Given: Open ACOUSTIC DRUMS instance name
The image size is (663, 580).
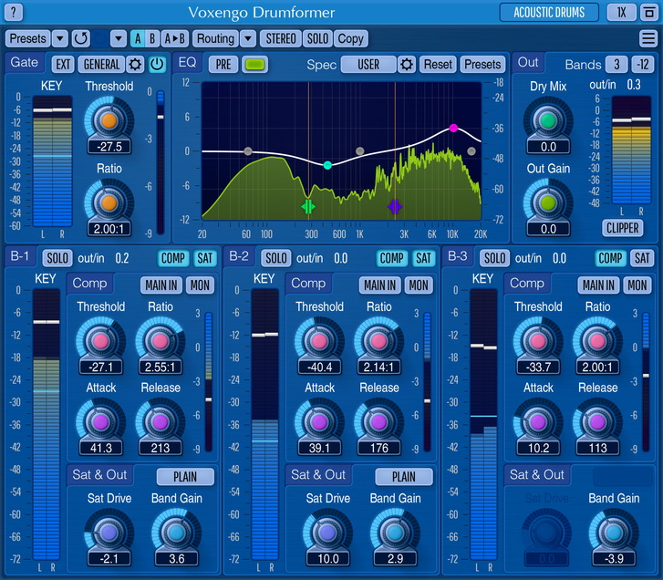Looking at the screenshot, I should coord(549,12).
